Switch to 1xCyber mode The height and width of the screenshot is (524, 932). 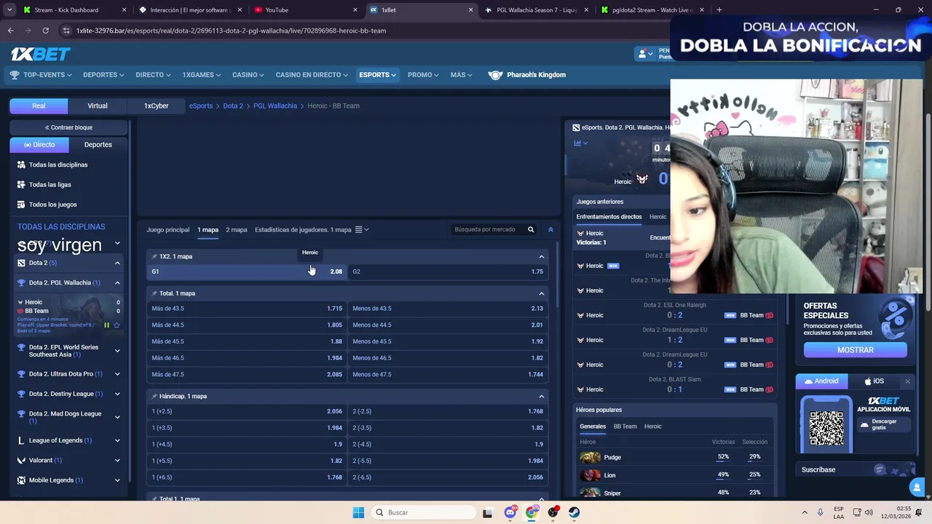156,106
